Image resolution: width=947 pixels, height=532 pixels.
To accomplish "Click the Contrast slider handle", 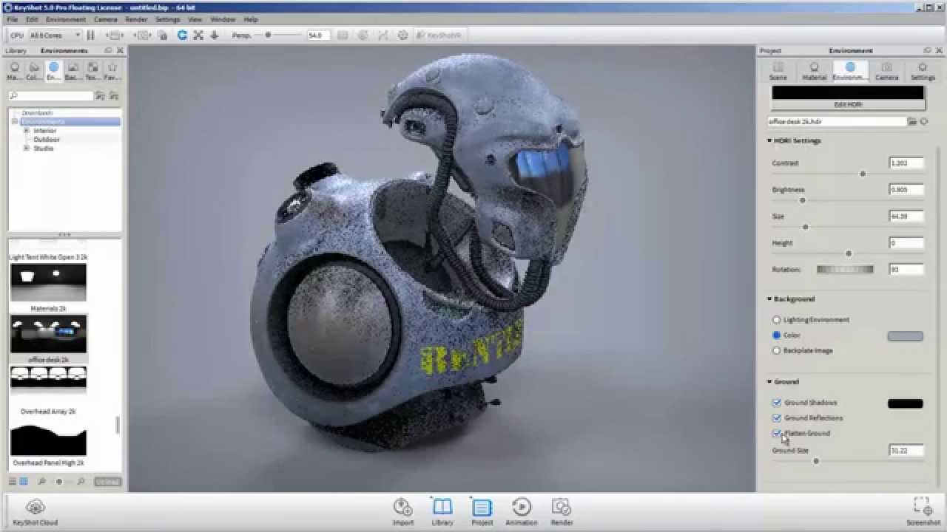I will click(863, 174).
